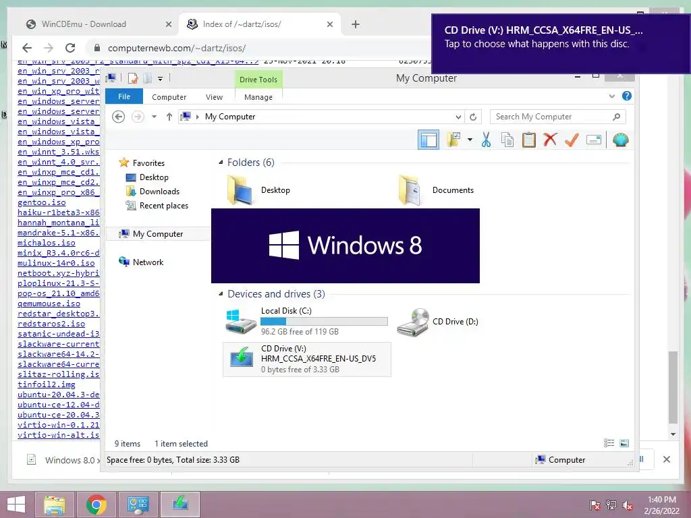This screenshot has height=518, width=691.
Task: Open File Explorer from the taskbar
Action: coord(55,505)
